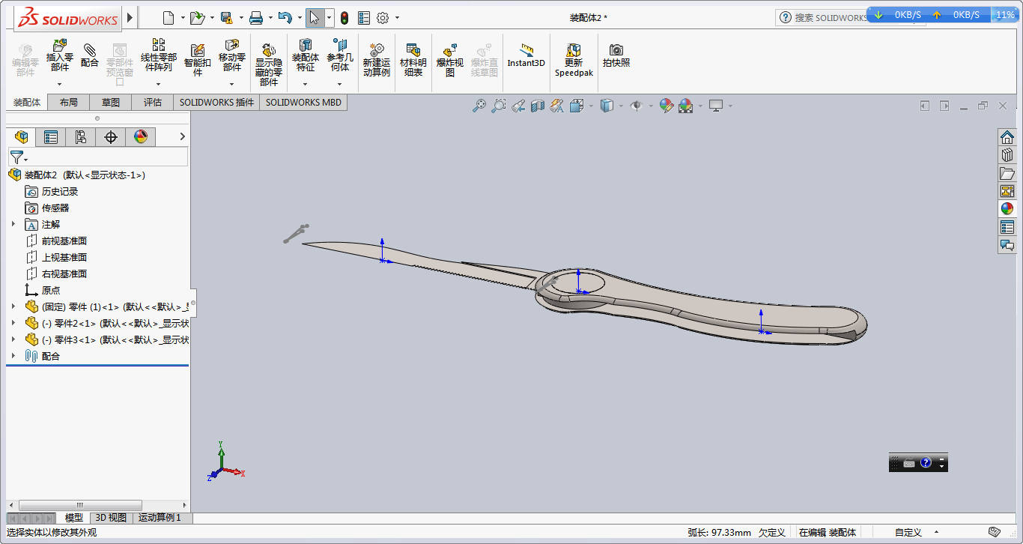This screenshot has height=544, width=1023.
Task: Open File Properties list icon
Action: point(364,17)
